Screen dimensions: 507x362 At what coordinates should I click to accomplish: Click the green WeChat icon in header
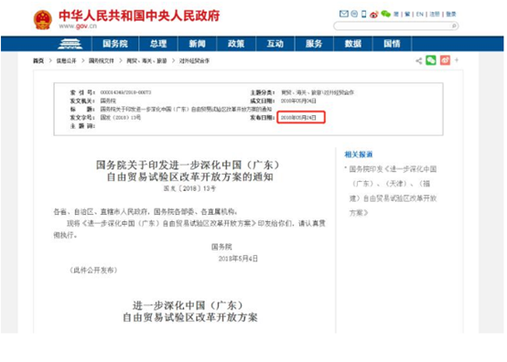[x=385, y=14]
